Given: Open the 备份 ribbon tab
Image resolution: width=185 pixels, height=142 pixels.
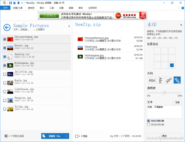Looking at the screenshot, I should [x=42, y=8].
